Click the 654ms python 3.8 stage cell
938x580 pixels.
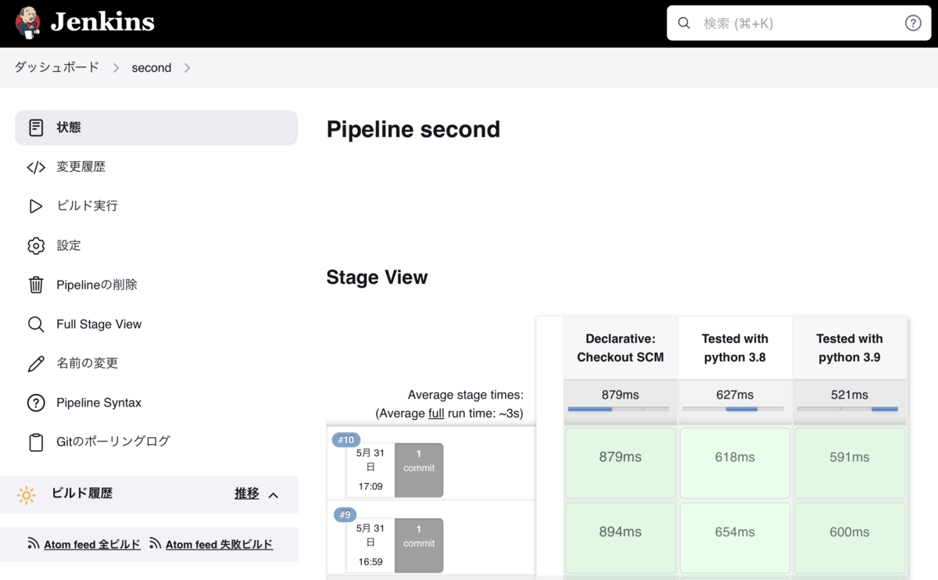coord(735,538)
